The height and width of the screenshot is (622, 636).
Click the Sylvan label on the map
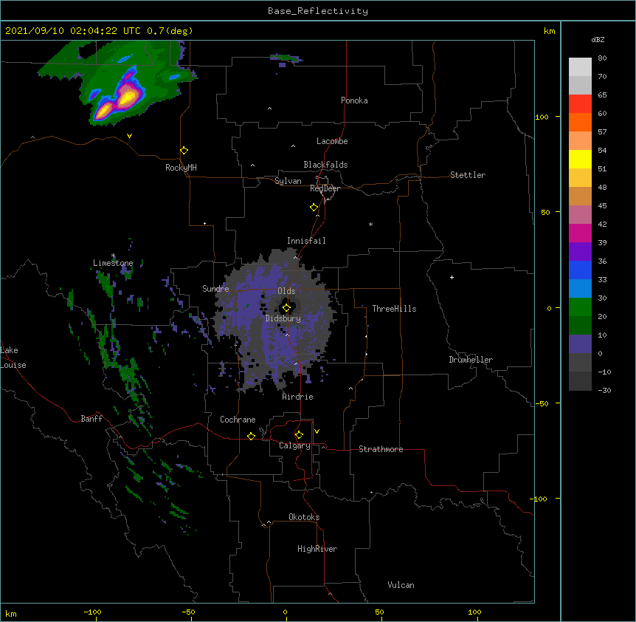point(288,181)
